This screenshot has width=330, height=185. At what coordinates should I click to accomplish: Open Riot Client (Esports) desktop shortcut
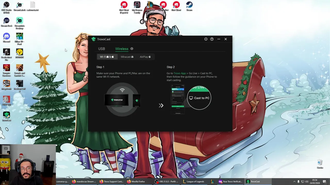124,8
